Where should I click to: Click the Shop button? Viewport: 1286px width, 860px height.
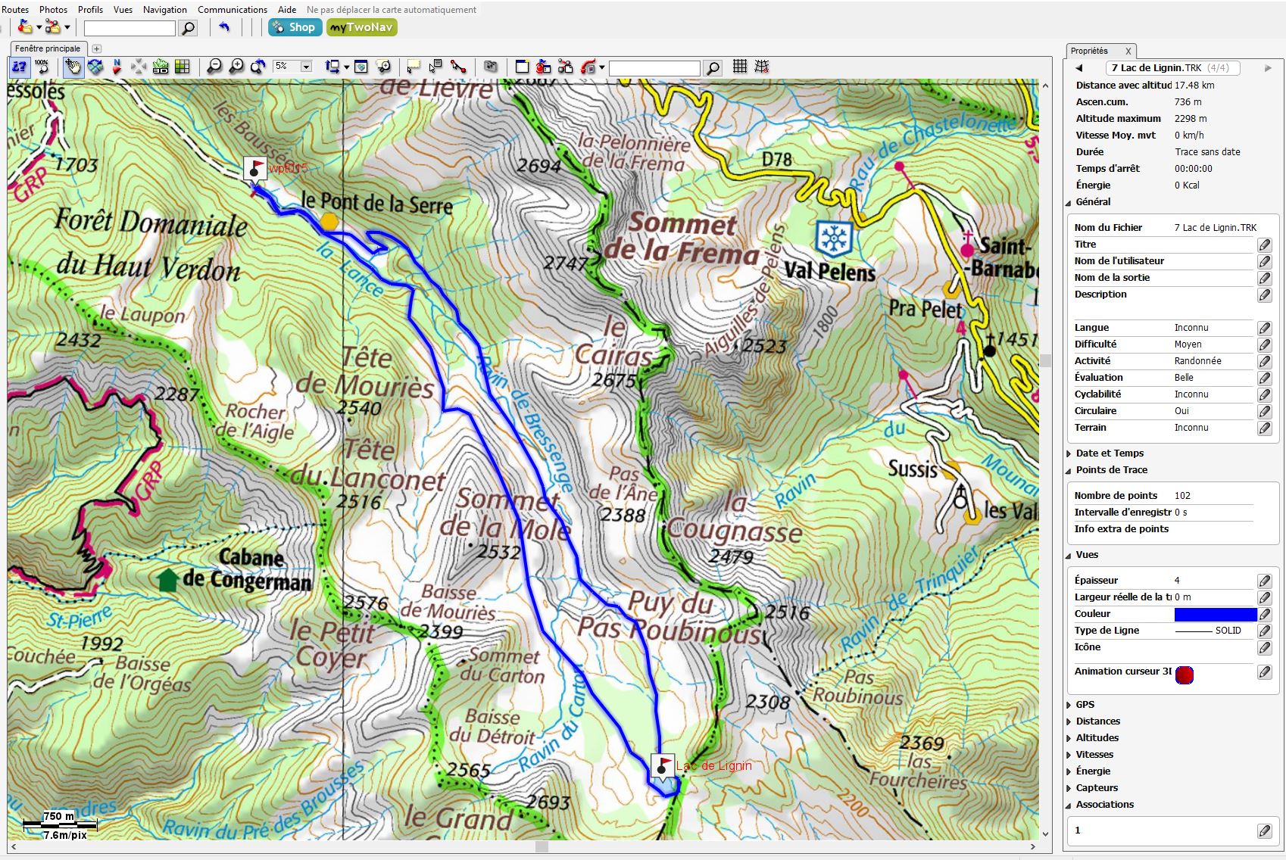(x=294, y=28)
